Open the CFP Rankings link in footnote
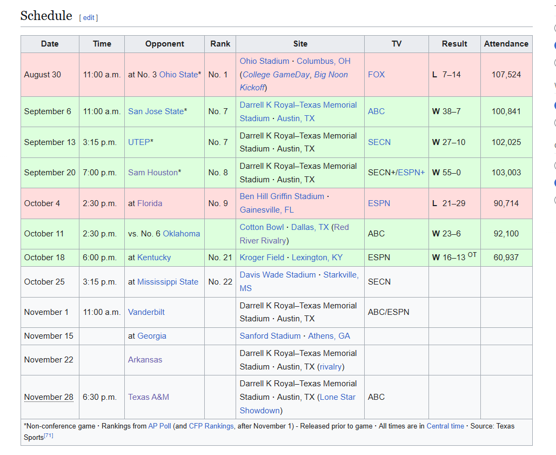The width and height of the screenshot is (556, 455). click(211, 426)
